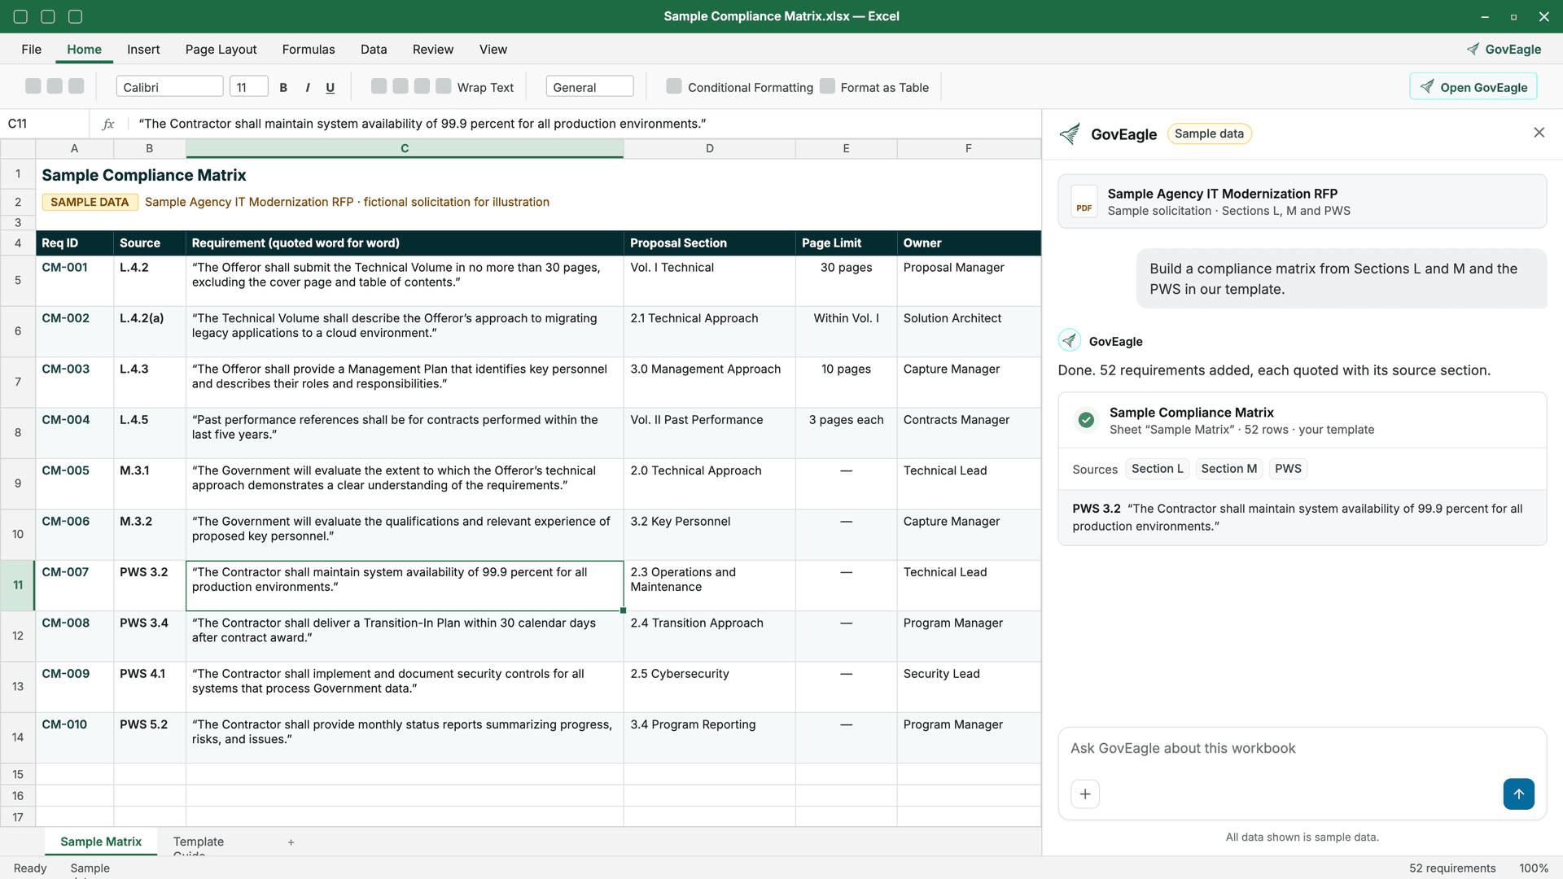This screenshot has height=879, width=1563.
Task: Select column D header
Action: pos(709,148)
